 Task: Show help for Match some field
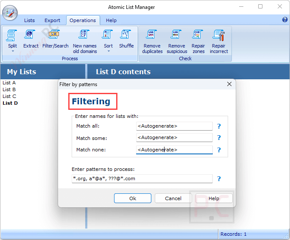[219, 138]
